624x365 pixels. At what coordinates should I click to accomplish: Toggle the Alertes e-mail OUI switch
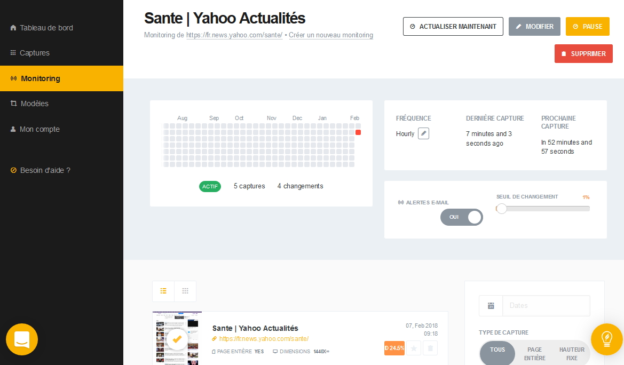(462, 217)
